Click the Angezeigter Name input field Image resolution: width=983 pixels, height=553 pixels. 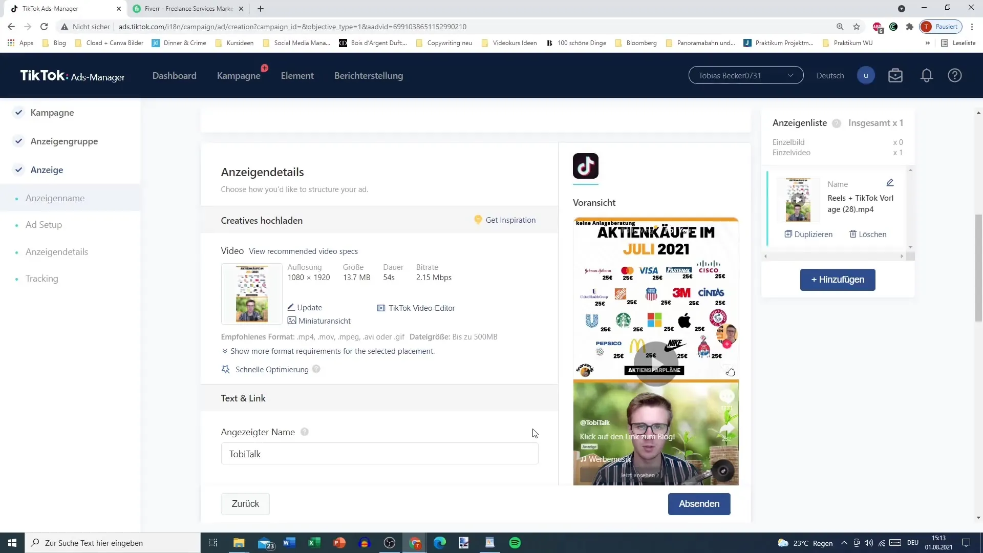pos(379,454)
